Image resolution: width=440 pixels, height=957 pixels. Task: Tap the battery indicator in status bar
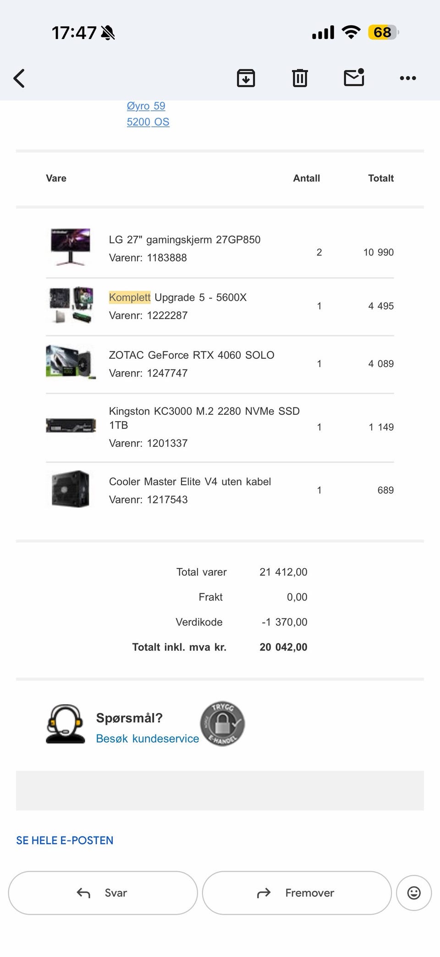click(x=384, y=33)
